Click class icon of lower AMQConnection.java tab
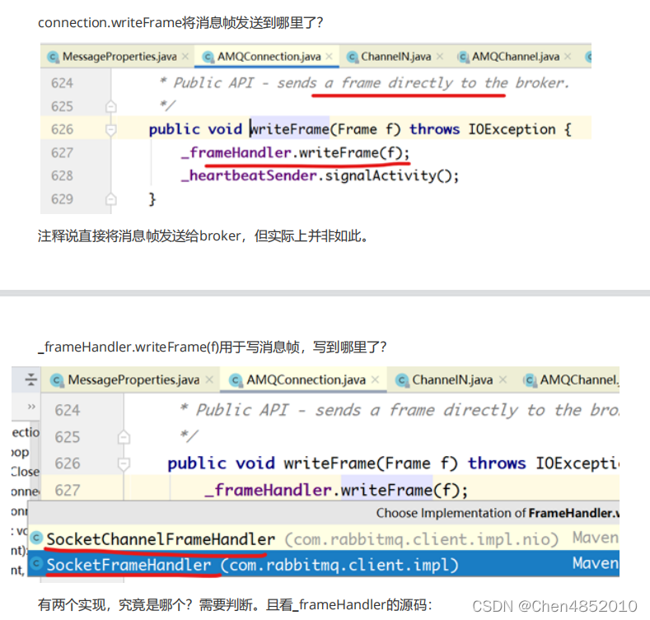The width and height of the screenshot is (650, 620). point(236,380)
